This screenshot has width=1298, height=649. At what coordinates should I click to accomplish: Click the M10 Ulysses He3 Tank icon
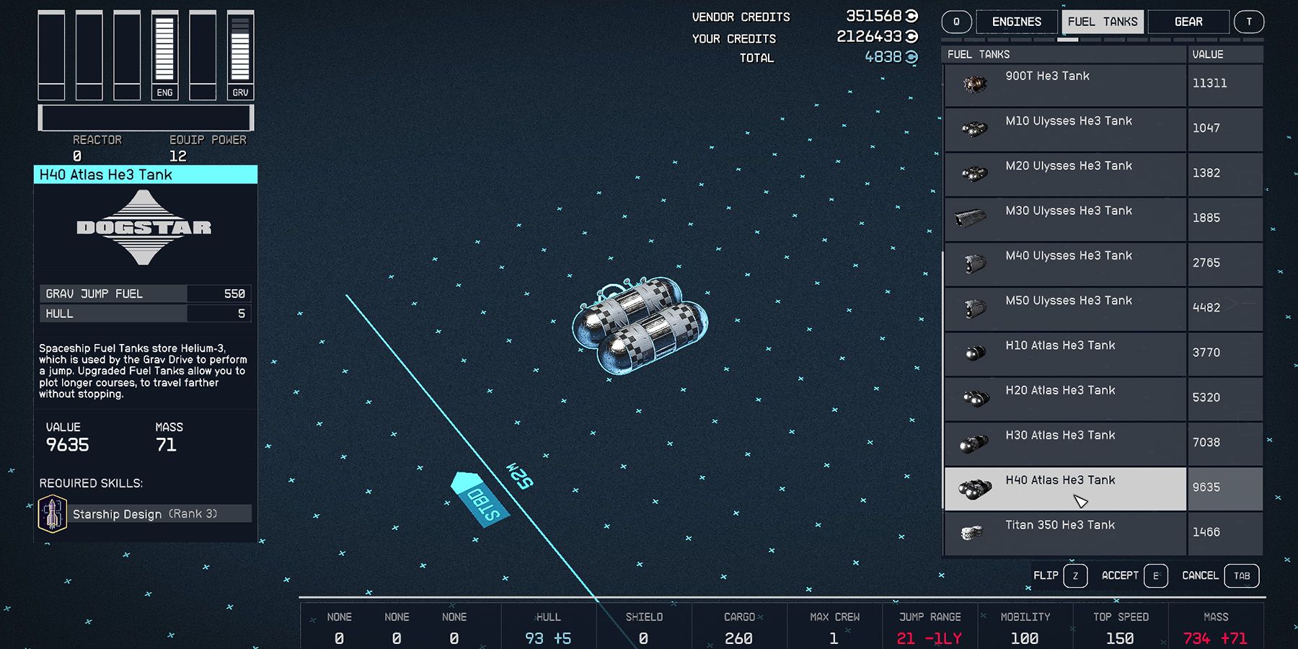tap(974, 130)
